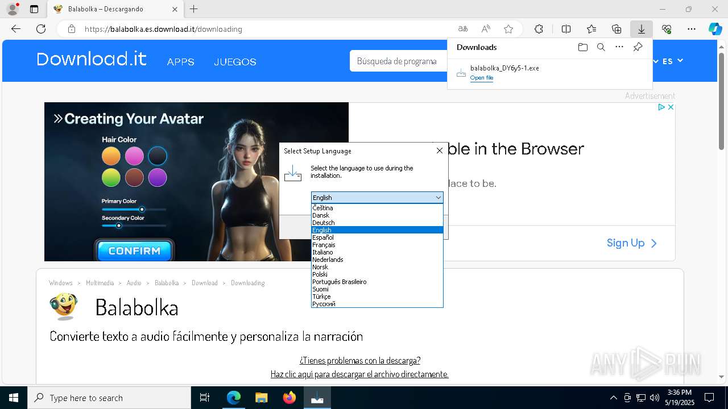Viewport: 728px width, 409px height.
Task: Open more options in Downloads panel
Action: (x=619, y=47)
